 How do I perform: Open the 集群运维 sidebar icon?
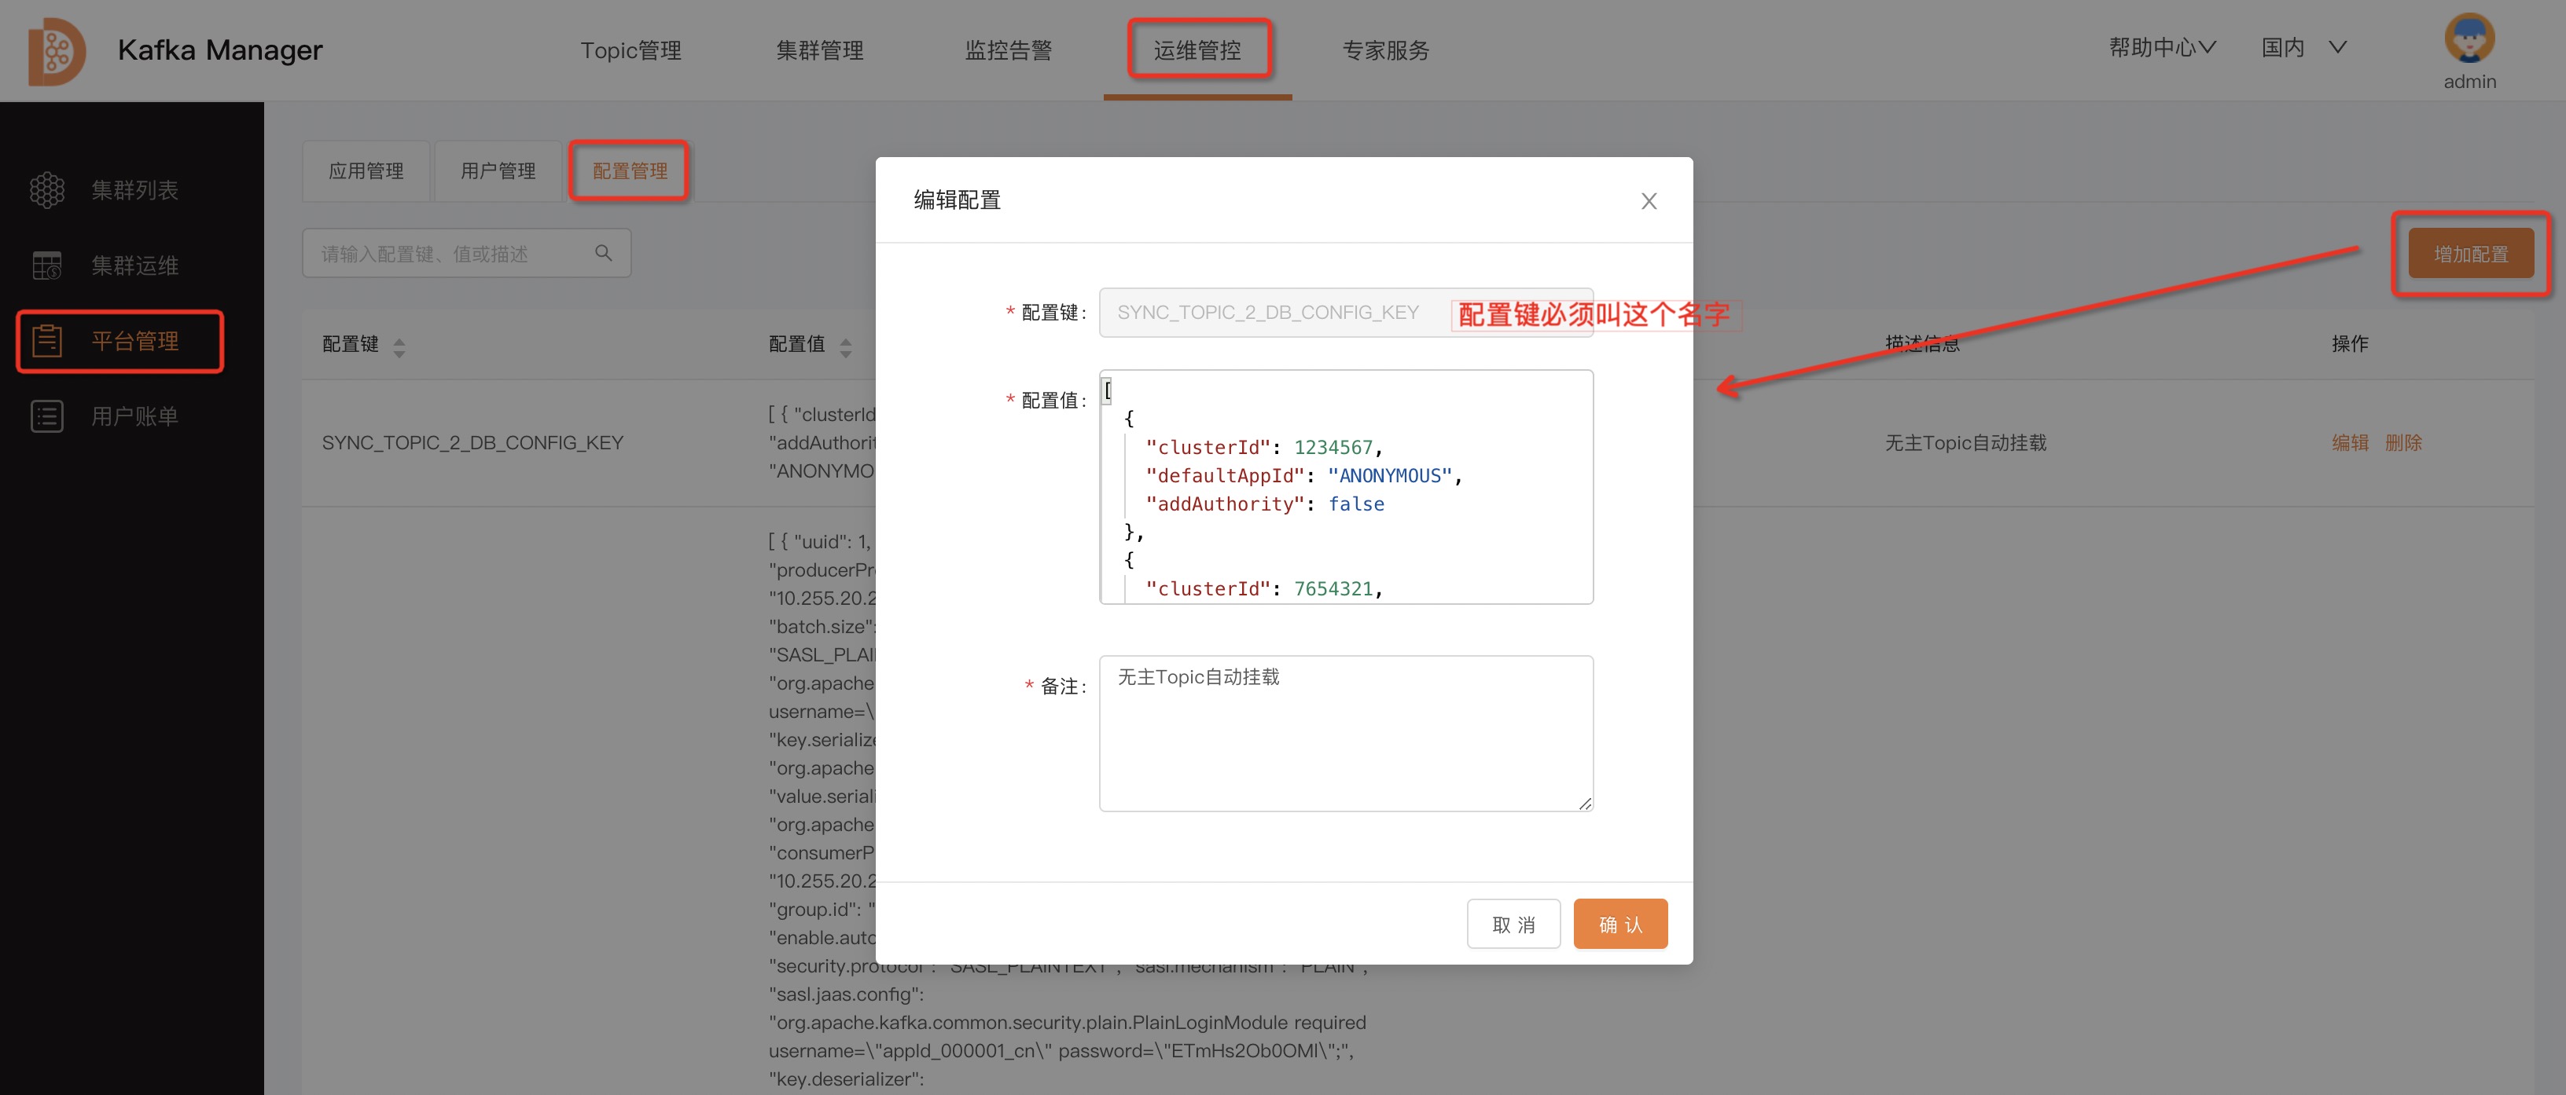(x=47, y=266)
